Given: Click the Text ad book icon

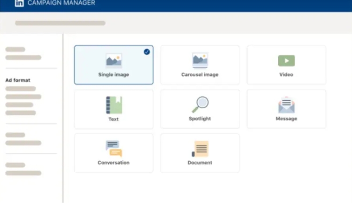Looking at the screenshot, I should 114,105.
